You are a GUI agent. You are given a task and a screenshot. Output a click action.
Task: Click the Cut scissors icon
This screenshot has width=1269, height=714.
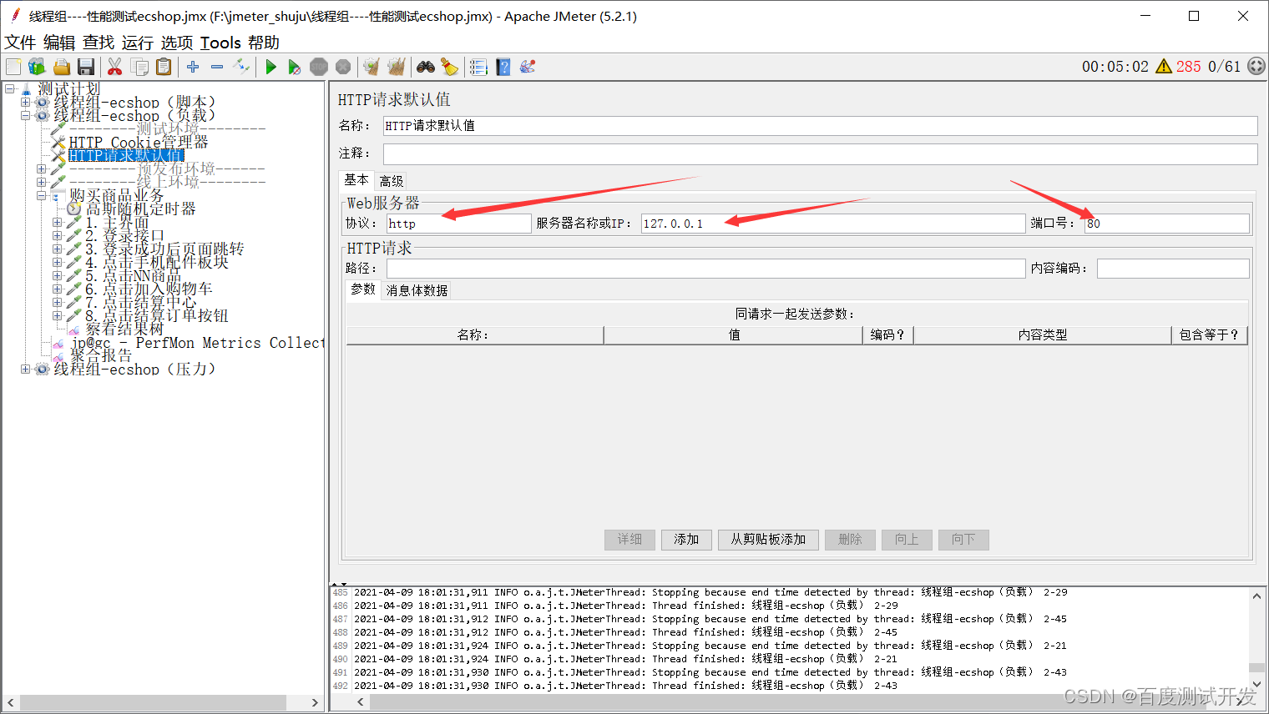115,67
